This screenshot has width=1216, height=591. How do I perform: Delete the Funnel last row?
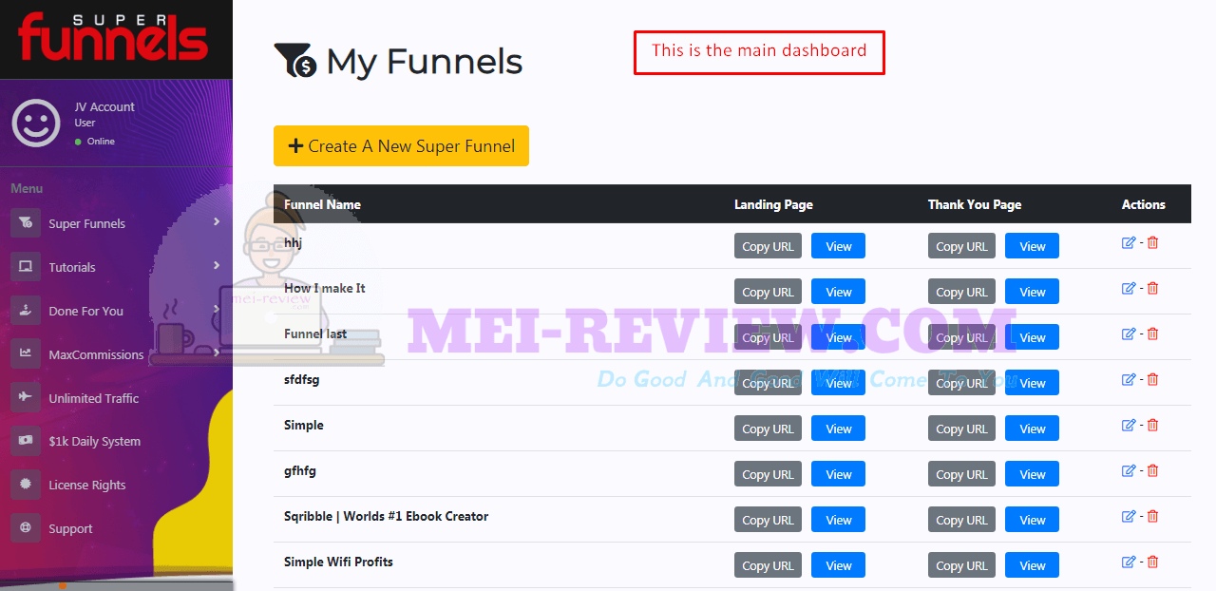pos(1152,334)
